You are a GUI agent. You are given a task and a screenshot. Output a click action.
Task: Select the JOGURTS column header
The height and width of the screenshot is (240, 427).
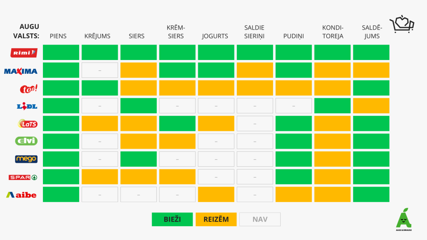[215, 36]
